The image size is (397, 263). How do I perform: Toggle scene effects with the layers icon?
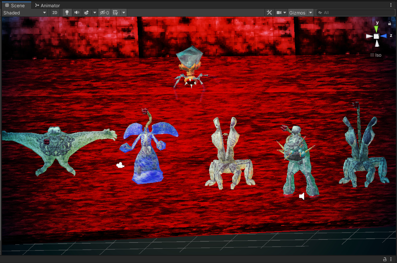click(x=86, y=13)
